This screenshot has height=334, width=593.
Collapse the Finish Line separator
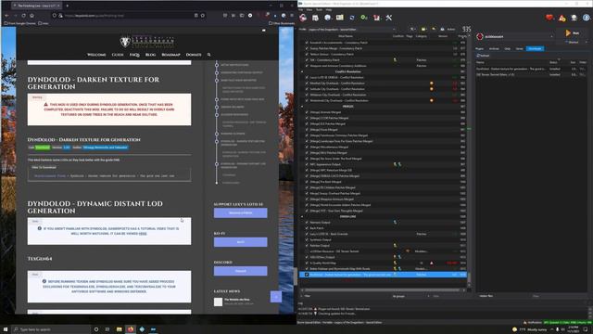[x=302, y=216]
